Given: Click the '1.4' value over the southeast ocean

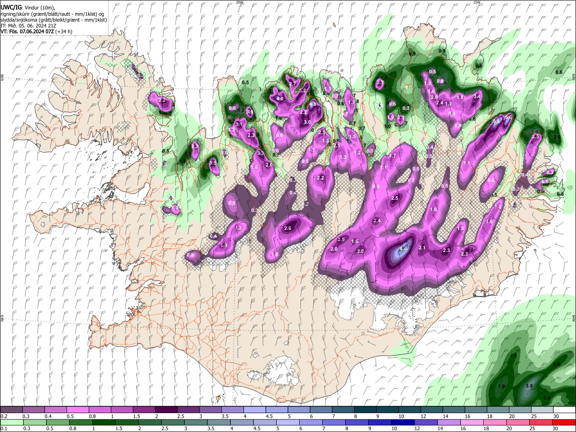Looking at the screenshot, I should pyautogui.click(x=547, y=398).
